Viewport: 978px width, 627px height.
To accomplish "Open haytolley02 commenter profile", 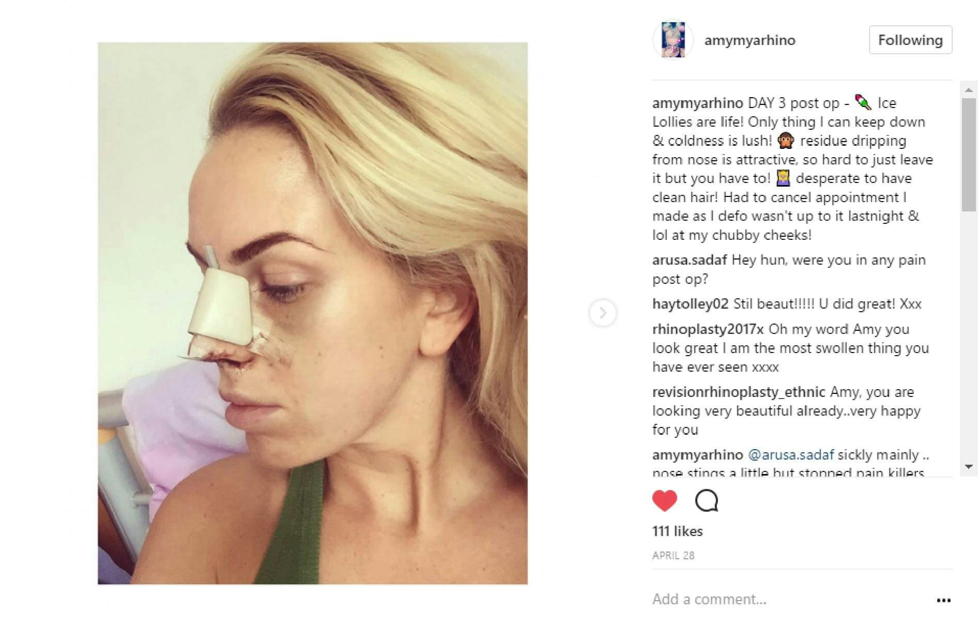I will [690, 304].
